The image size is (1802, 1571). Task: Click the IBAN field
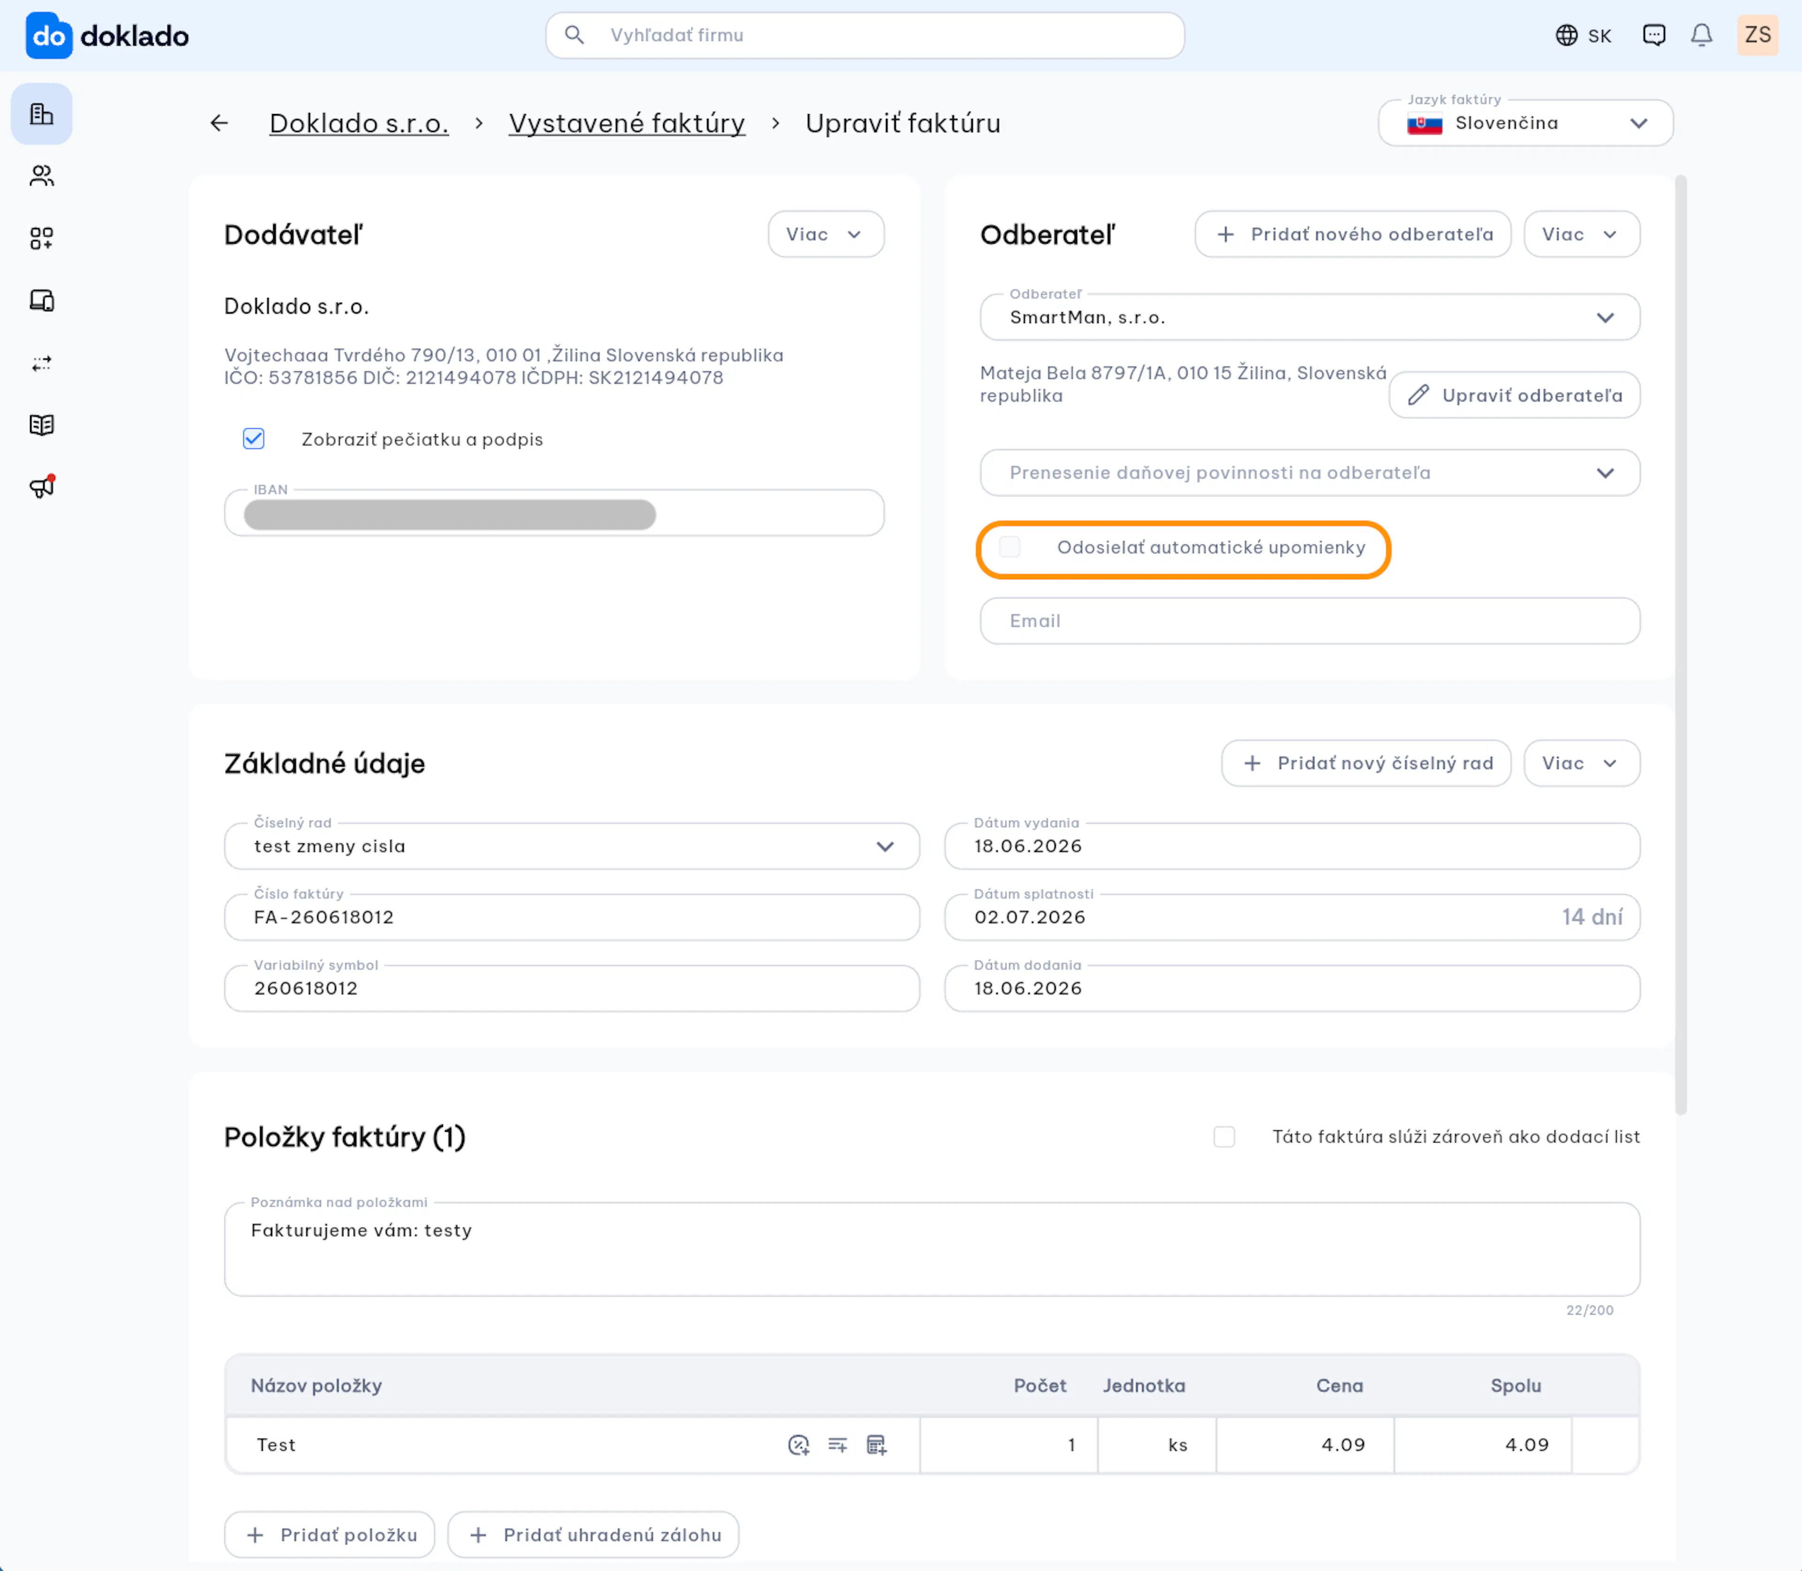click(554, 513)
